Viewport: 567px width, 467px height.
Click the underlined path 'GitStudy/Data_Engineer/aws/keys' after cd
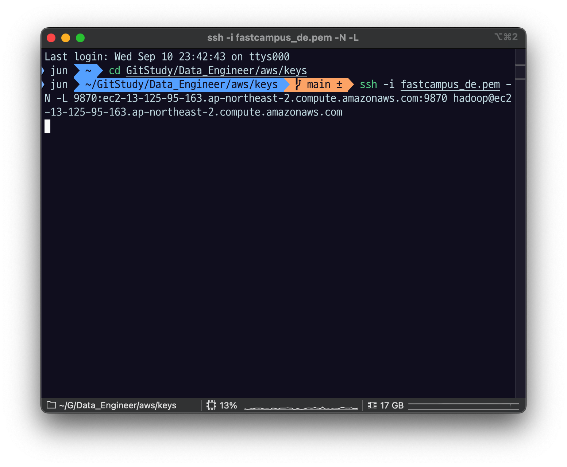[216, 71]
